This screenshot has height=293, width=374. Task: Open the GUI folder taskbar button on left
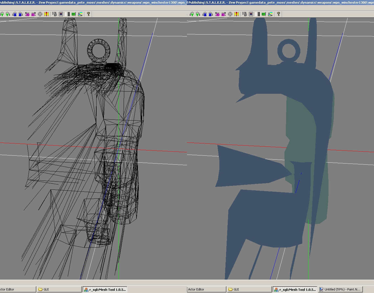pos(59,289)
